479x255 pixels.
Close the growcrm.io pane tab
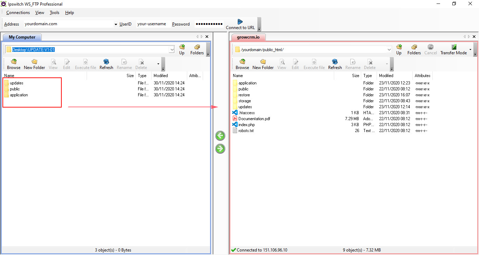474,37
